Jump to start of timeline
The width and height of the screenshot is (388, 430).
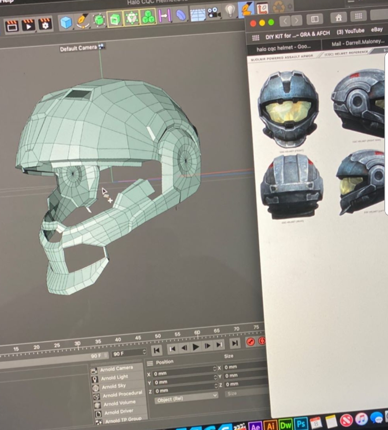157,350
